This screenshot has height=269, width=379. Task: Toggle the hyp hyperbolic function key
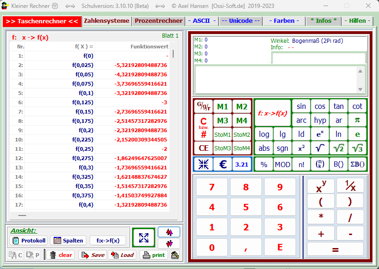pos(320,121)
